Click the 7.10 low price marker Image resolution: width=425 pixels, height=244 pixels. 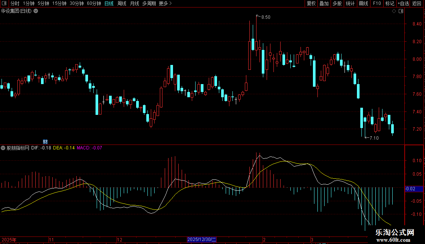[x=374, y=138]
